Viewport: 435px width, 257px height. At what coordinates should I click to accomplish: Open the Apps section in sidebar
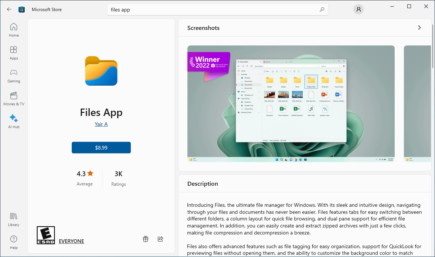14,53
